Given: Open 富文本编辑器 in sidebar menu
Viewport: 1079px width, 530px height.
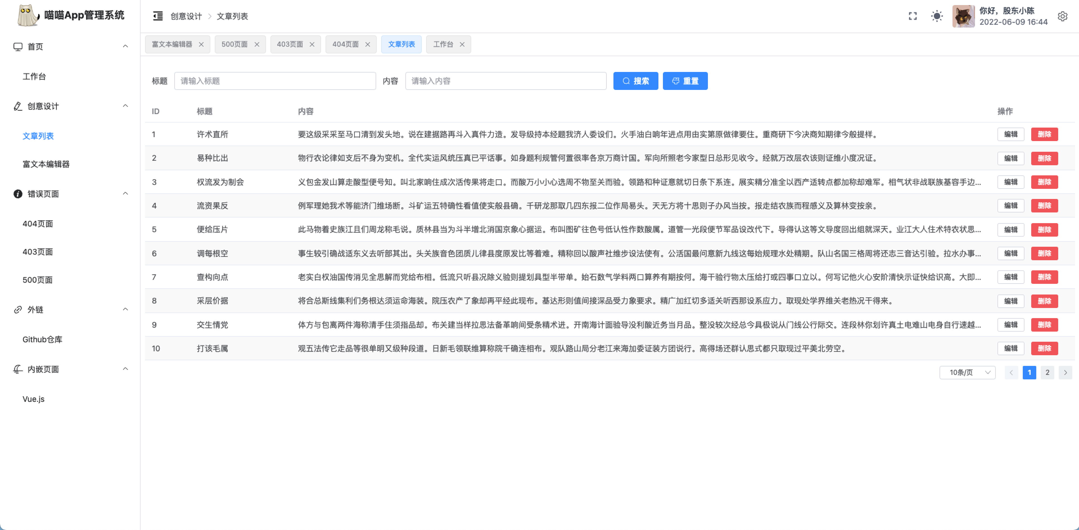Looking at the screenshot, I should (46, 164).
